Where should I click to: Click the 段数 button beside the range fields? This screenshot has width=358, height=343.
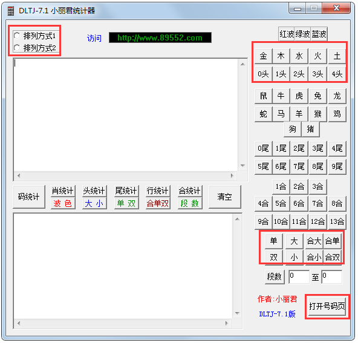pos(275,277)
